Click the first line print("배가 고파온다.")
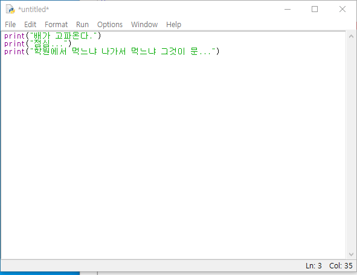The height and width of the screenshot is (275, 357). pyautogui.click(x=53, y=36)
